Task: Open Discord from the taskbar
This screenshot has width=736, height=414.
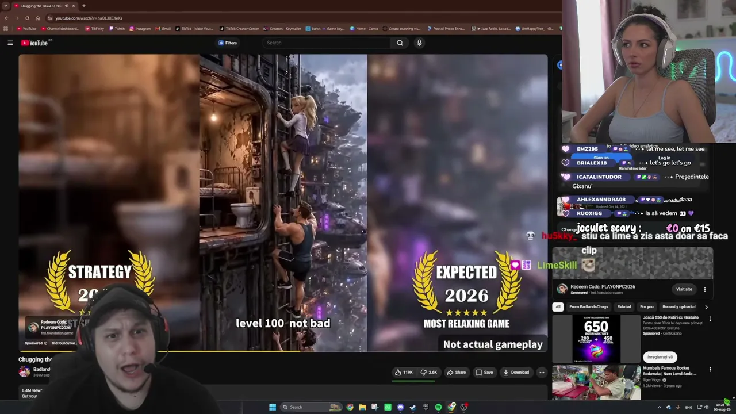Action: pyautogui.click(x=400, y=407)
